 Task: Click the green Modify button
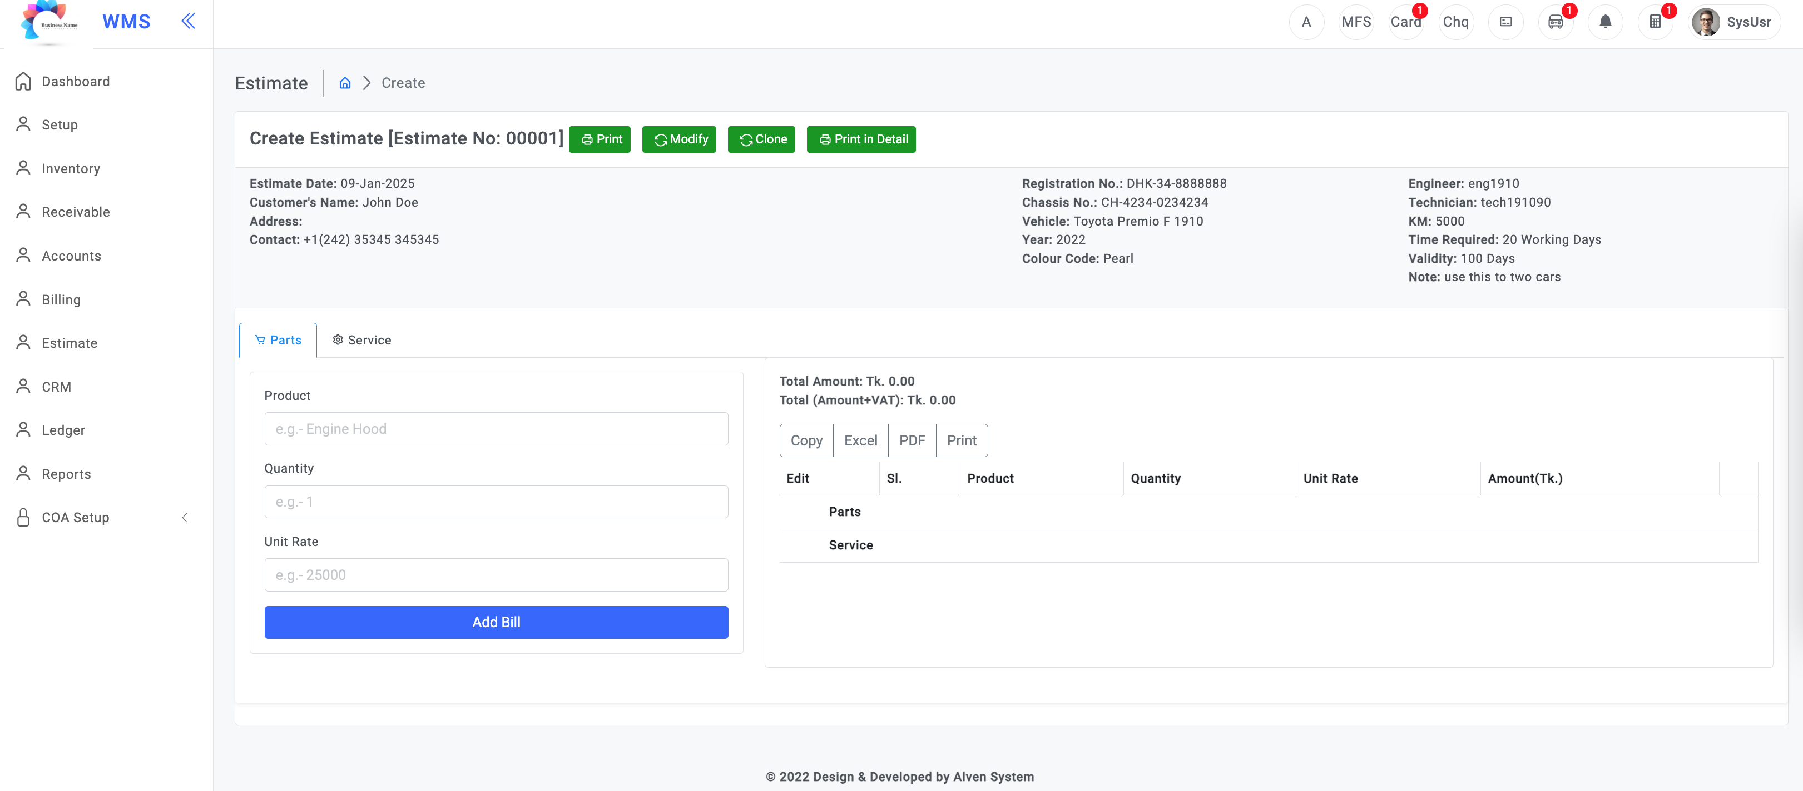(x=679, y=139)
